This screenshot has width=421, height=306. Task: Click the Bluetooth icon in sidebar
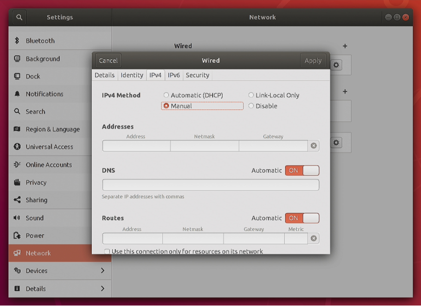(17, 41)
